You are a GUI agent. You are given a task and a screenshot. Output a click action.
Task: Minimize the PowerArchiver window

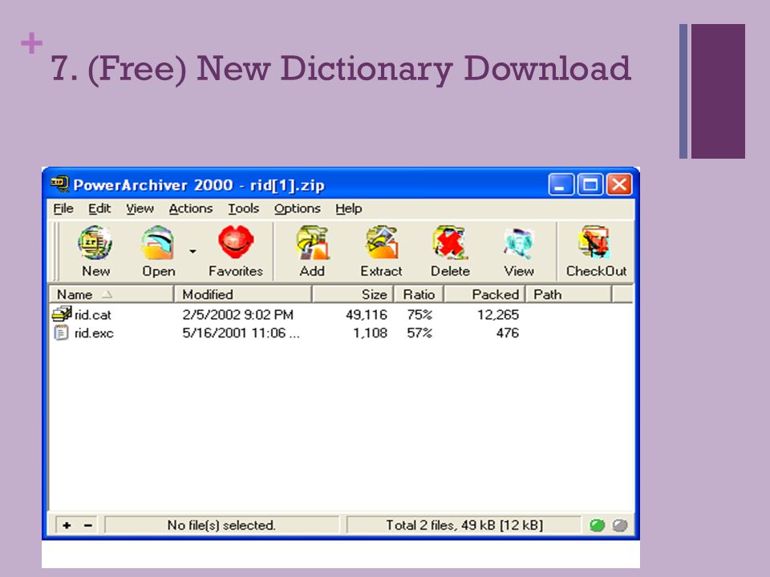tap(561, 185)
